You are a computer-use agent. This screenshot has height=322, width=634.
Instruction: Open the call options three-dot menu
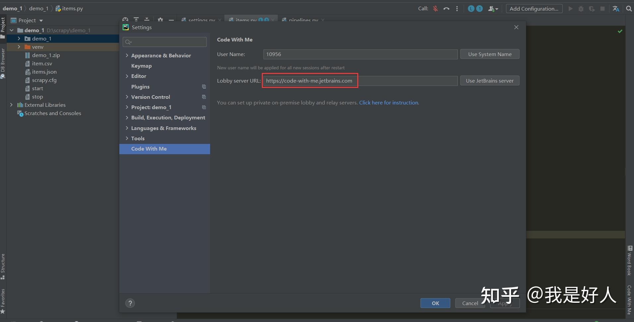(457, 9)
